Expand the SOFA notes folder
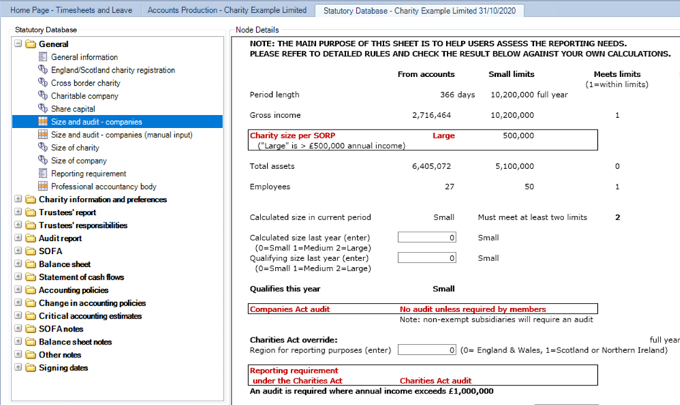 point(18,328)
